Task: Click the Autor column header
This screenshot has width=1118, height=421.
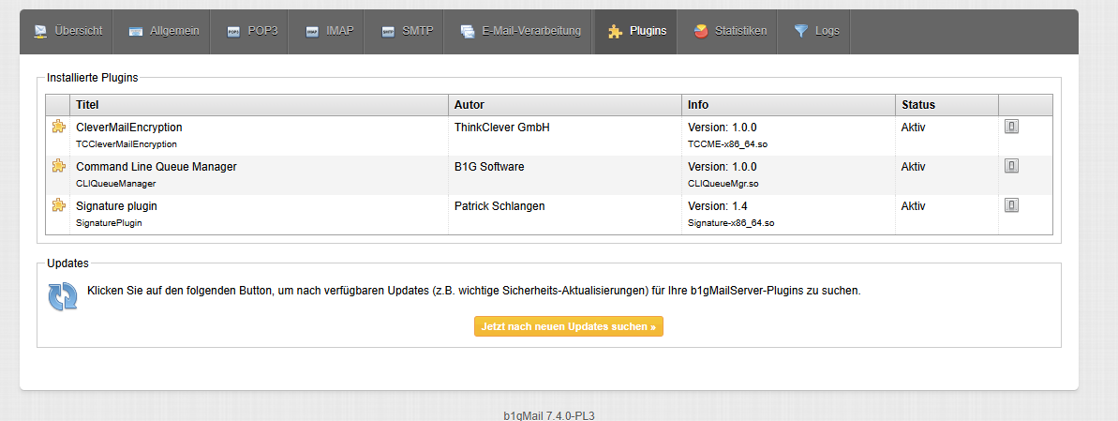Action: pyautogui.click(x=469, y=105)
